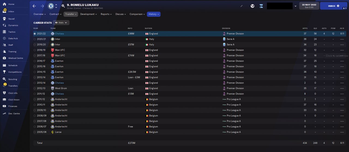
Task: Click the pencil edit icon
Action: coord(241,6)
